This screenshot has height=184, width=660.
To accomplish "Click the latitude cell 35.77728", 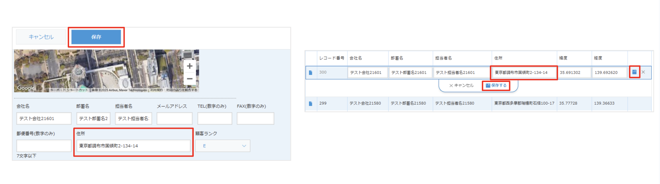I will tap(568, 103).
